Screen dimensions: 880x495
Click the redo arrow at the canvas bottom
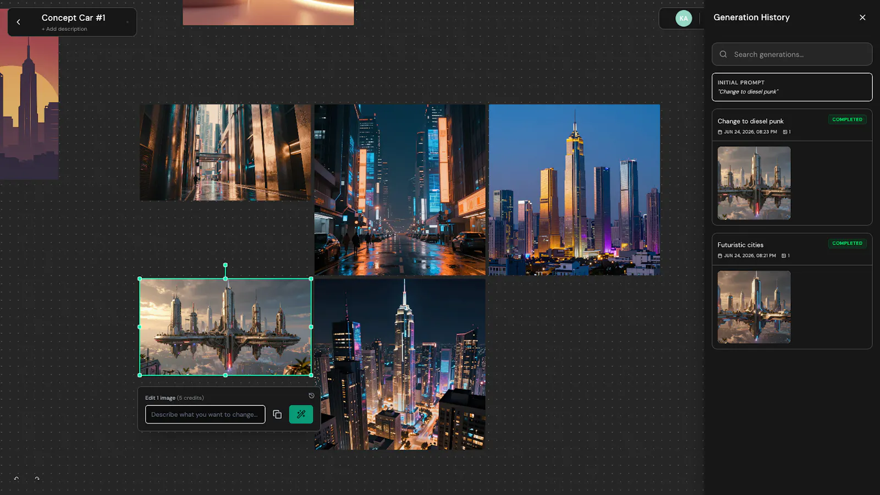click(37, 479)
